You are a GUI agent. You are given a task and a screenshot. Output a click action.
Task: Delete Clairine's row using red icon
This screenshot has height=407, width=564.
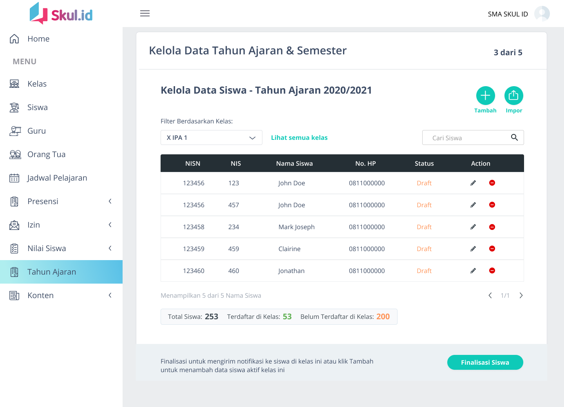pos(492,249)
